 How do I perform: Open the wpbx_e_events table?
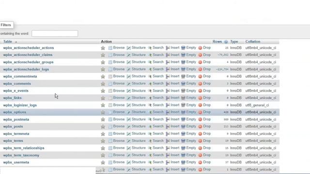point(15,91)
